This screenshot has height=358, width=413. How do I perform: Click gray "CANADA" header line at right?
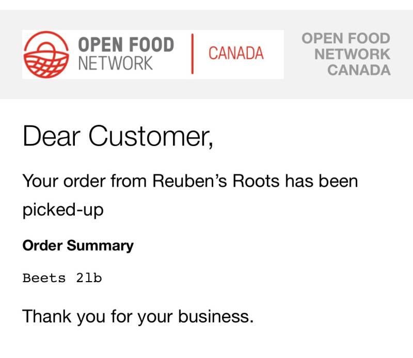click(359, 70)
